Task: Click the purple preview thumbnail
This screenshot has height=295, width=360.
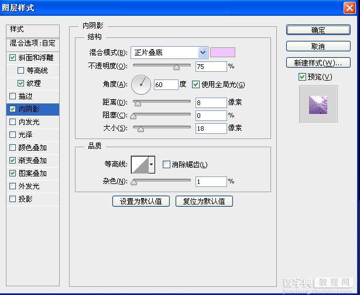Action: pyautogui.click(x=318, y=105)
